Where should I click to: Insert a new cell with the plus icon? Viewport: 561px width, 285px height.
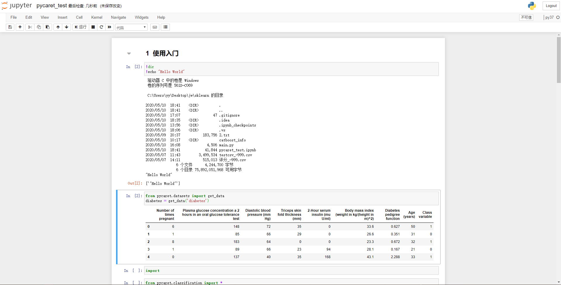click(x=20, y=27)
